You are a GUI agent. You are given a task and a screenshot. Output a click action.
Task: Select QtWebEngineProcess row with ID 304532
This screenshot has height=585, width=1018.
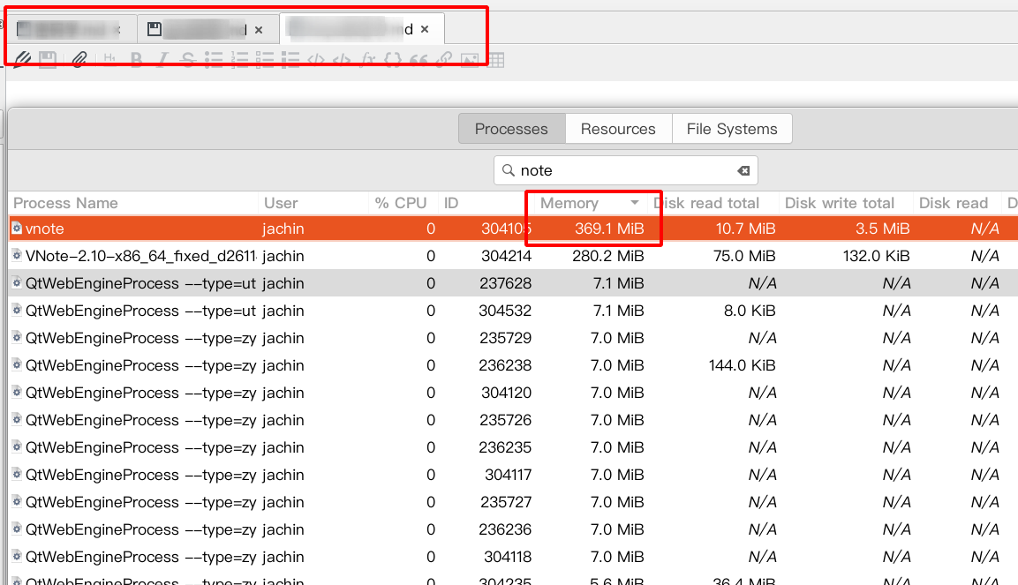tap(513, 310)
